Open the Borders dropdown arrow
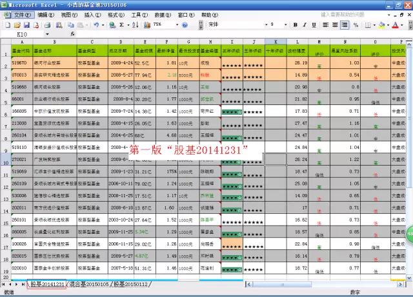The height and width of the screenshot is (297, 413). 374,25
